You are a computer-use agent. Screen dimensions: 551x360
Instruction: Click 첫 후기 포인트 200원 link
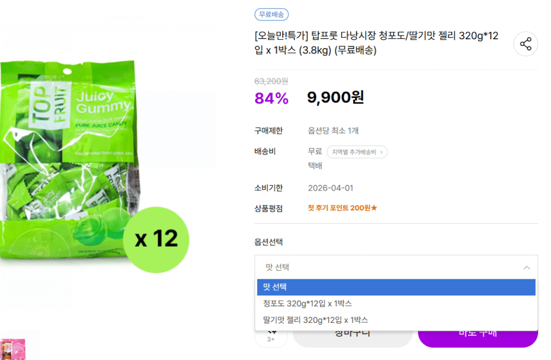(x=342, y=208)
